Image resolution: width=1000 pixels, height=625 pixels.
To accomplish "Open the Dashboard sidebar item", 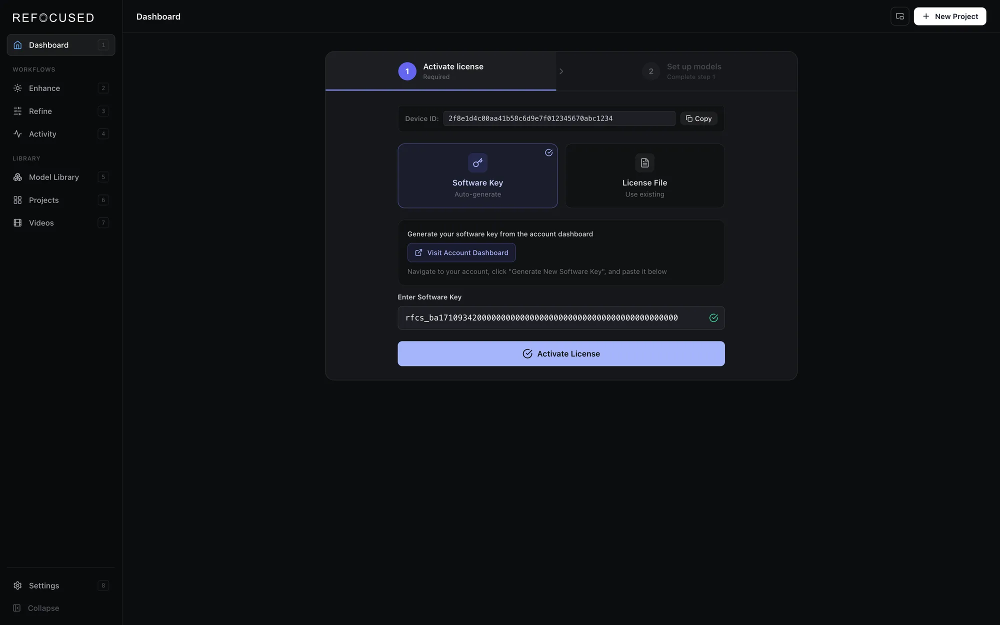I will pos(61,45).
